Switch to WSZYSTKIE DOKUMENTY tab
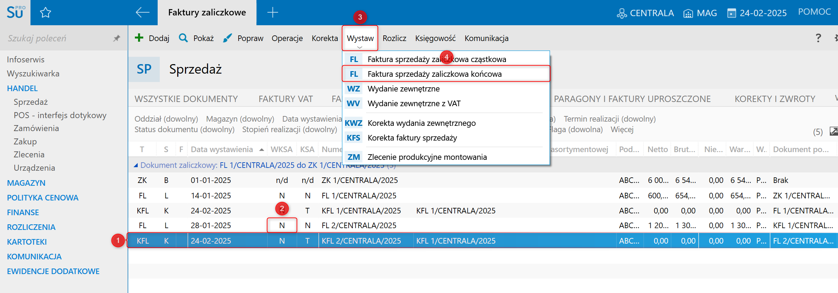This screenshot has width=838, height=293. [x=186, y=99]
